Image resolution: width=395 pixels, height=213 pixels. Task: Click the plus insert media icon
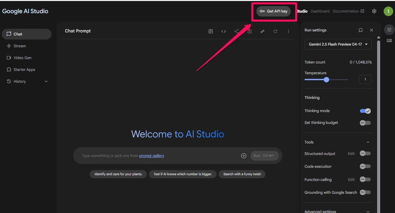coord(244,156)
